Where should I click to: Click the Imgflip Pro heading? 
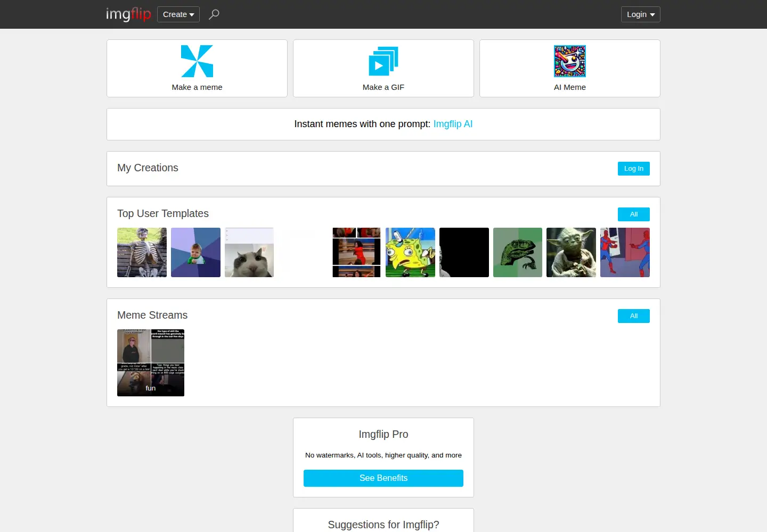[383, 434]
